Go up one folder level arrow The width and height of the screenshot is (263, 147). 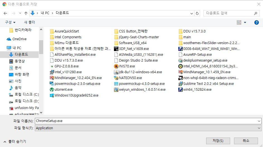point(26,13)
